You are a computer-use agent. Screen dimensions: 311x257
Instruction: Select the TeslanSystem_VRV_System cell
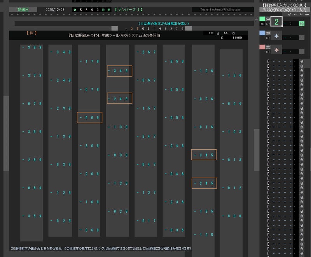tap(220, 9)
